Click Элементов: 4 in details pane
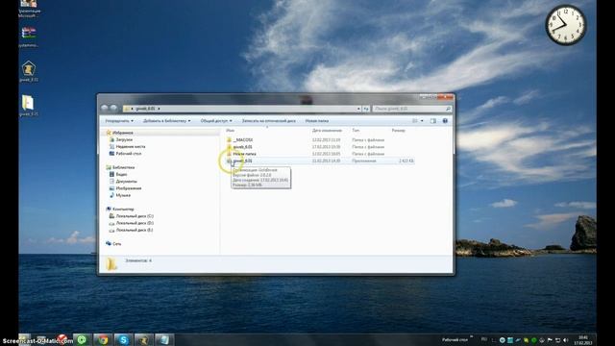This screenshot has height=346, width=615. [138, 260]
